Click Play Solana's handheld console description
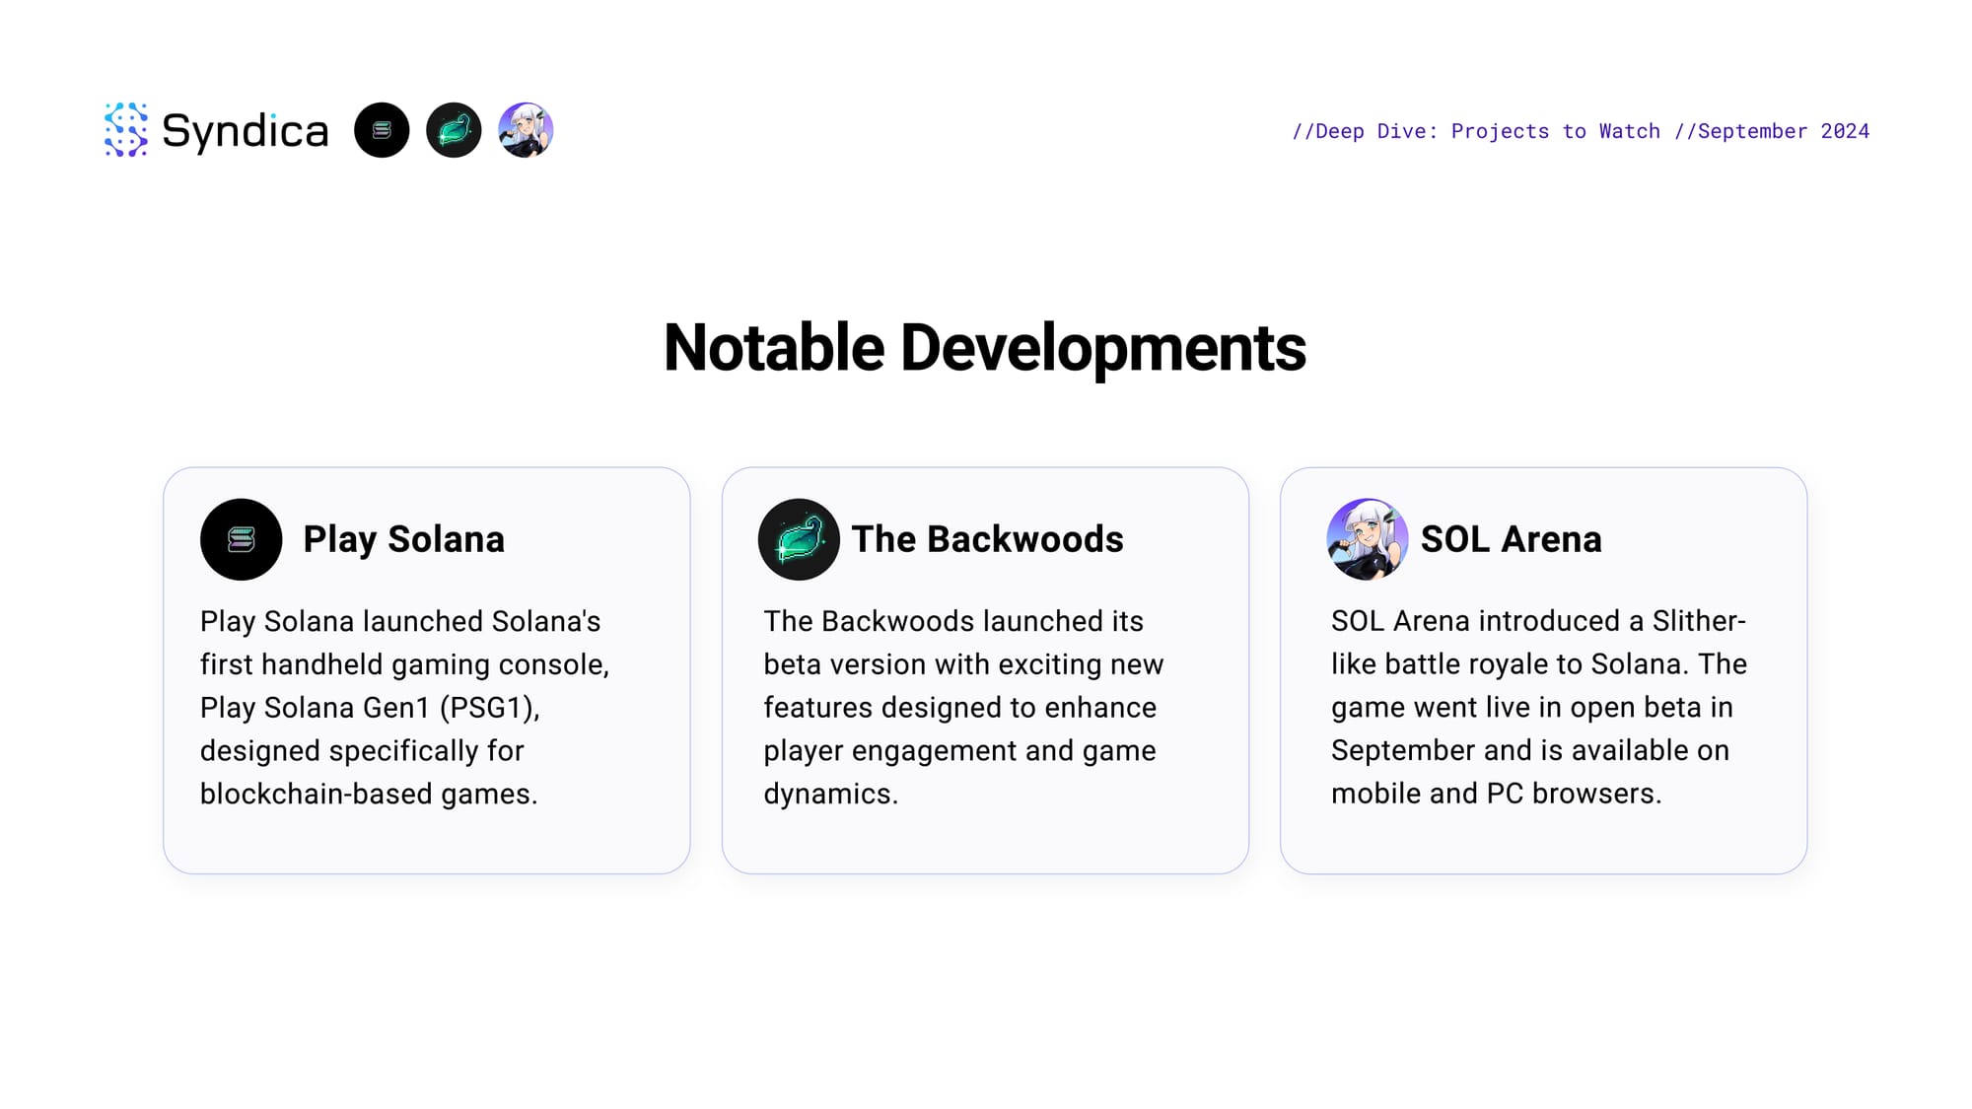1972x1109 pixels. 404,664
